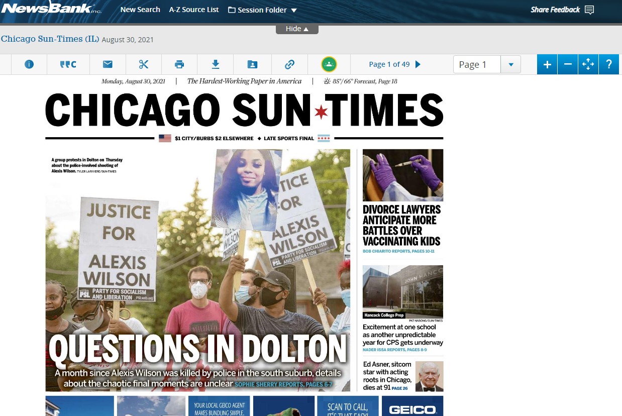Viewport: 622px width, 416px height.
Task: Collapse header with Hide toggle
Action: (x=297, y=29)
